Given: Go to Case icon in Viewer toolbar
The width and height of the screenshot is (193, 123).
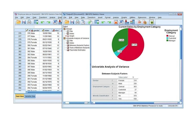Looking at the screenshot, I should (121, 22).
